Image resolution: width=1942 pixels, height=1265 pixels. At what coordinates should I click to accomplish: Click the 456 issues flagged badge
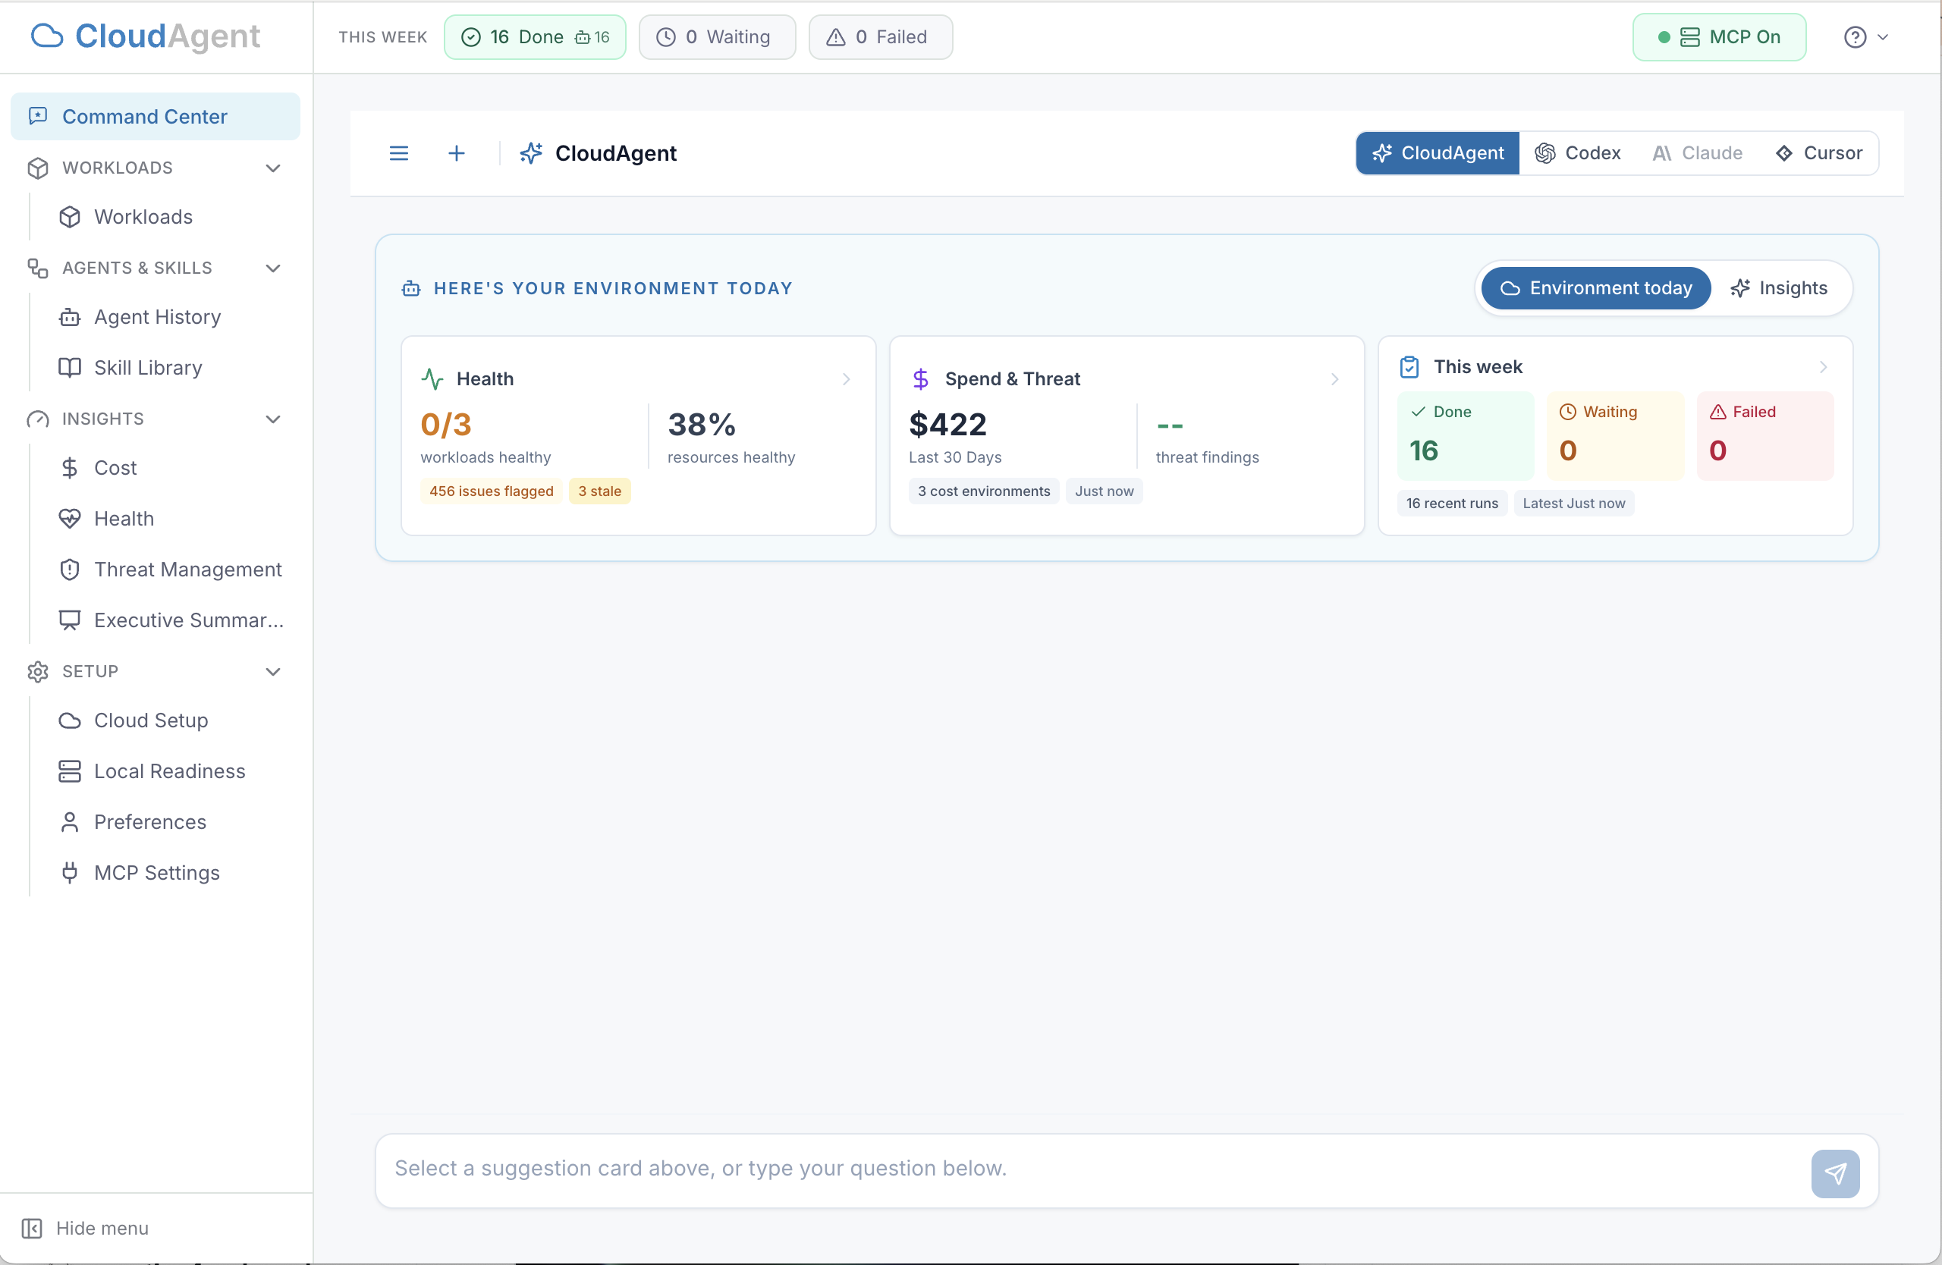492,491
